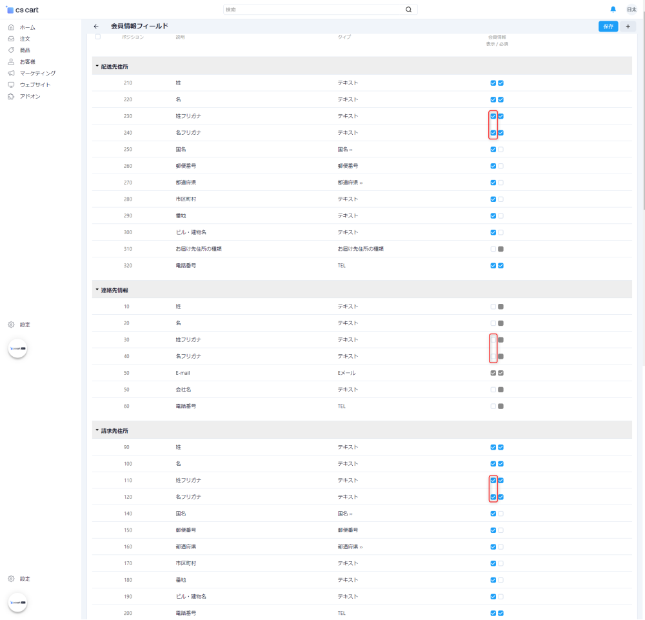Open 都道府県 type link in row 270
The width and height of the screenshot is (645, 620).
click(350, 182)
